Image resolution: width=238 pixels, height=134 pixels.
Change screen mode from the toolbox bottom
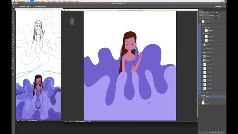(x=13, y=74)
